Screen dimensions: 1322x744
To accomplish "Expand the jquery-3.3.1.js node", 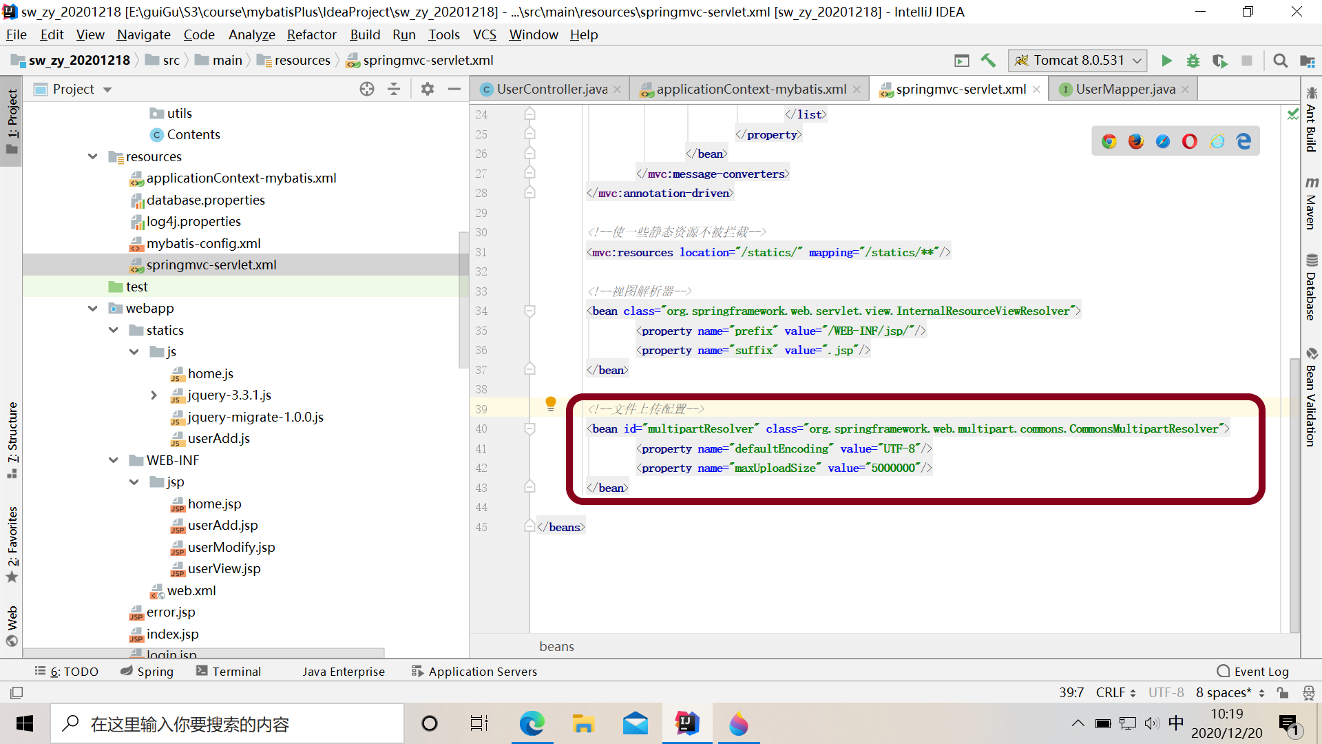I will point(154,395).
